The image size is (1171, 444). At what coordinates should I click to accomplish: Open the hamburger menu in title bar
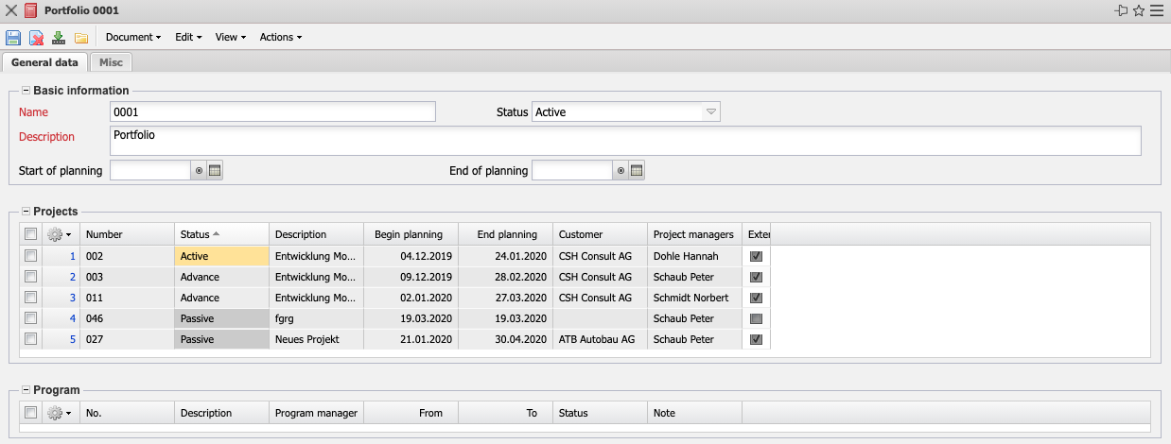[x=1156, y=10]
